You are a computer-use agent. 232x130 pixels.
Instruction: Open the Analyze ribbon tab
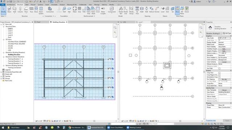pos(62,5)
